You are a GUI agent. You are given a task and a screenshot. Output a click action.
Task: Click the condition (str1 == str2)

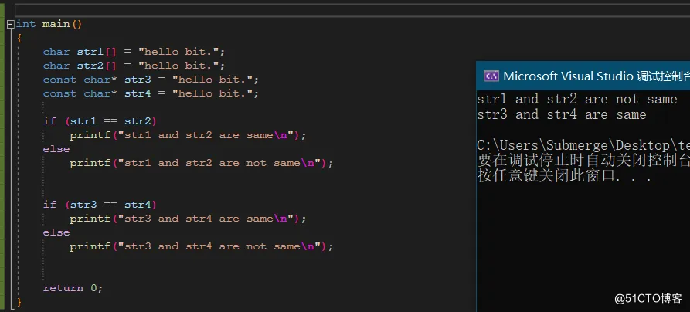[x=110, y=121]
